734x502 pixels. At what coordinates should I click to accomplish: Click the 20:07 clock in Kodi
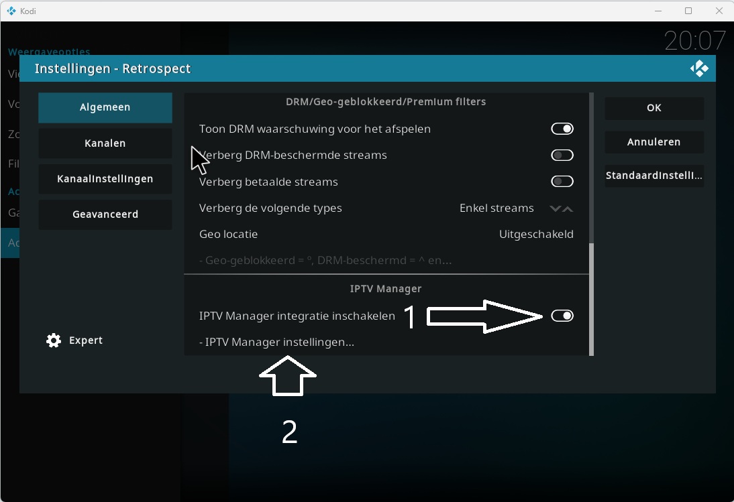pos(695,41)
